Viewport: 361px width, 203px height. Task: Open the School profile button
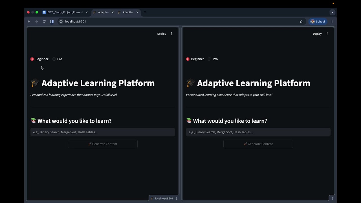click(318, 21)
